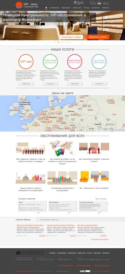This screenshot has width=125, height=274.
Task: Click footer link Карта цен
Action: coord(82,253)
